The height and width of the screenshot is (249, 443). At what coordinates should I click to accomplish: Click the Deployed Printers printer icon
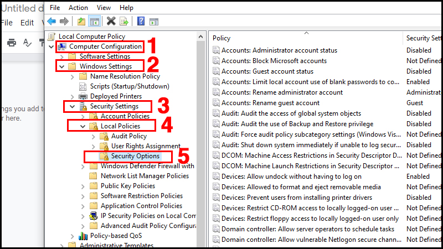[83, 96]
